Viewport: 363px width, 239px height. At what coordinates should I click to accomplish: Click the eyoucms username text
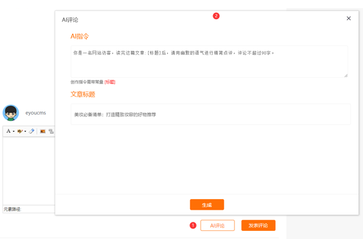coord(35,113)
